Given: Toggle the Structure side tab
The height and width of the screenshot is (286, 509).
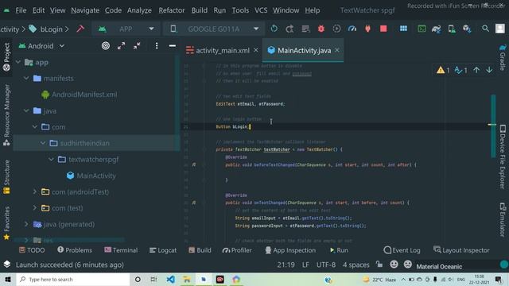Looking at the screenshot, I should point(6,176).
